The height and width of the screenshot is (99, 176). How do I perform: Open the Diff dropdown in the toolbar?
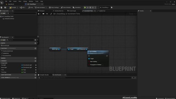[23, 7]
